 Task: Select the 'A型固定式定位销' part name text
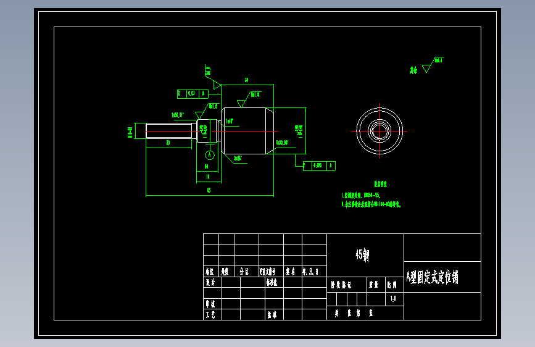(433, 277)
